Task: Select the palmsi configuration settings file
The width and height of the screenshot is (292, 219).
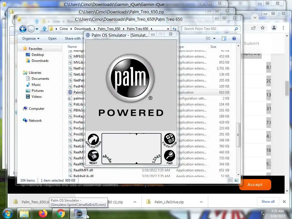Action: [x=78, y=98]
